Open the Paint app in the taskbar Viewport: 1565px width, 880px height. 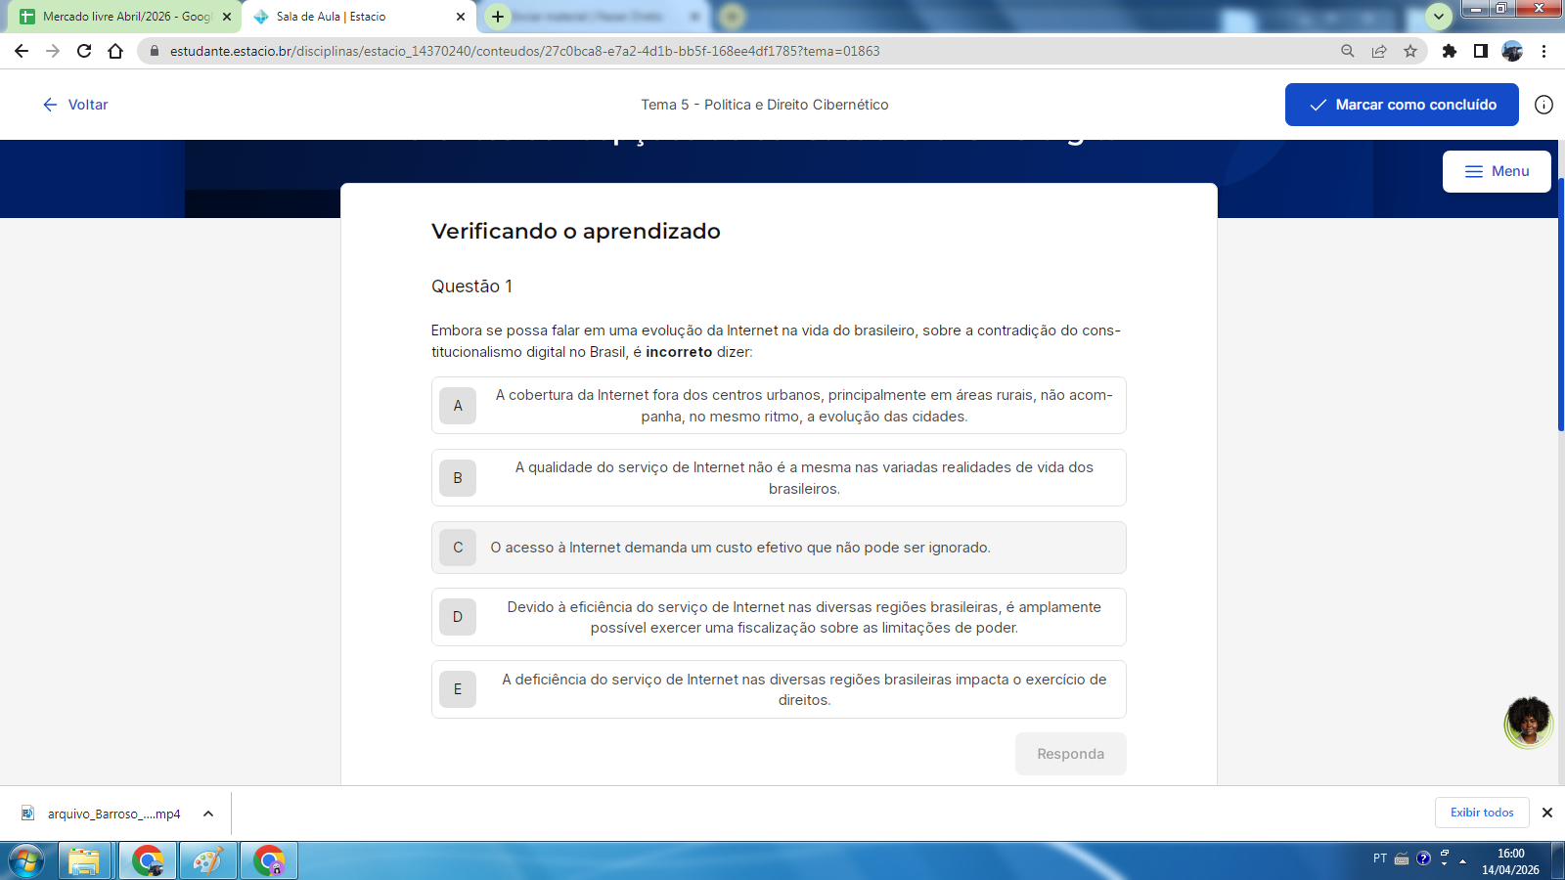click(x=207, y=861)
